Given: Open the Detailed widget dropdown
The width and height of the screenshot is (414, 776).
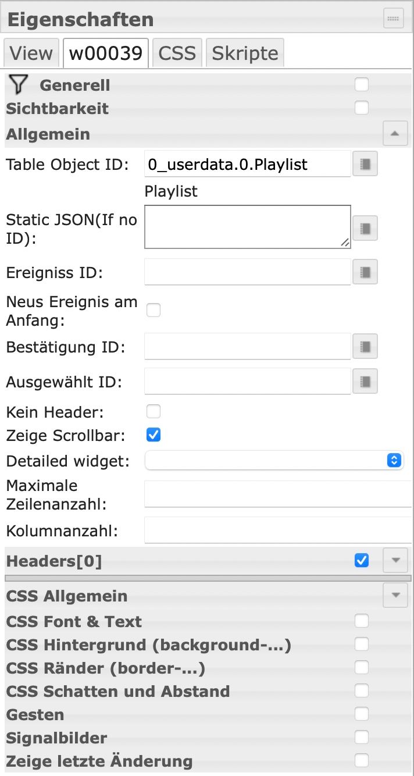Looking at the screenshot, I should coord(274,460).
